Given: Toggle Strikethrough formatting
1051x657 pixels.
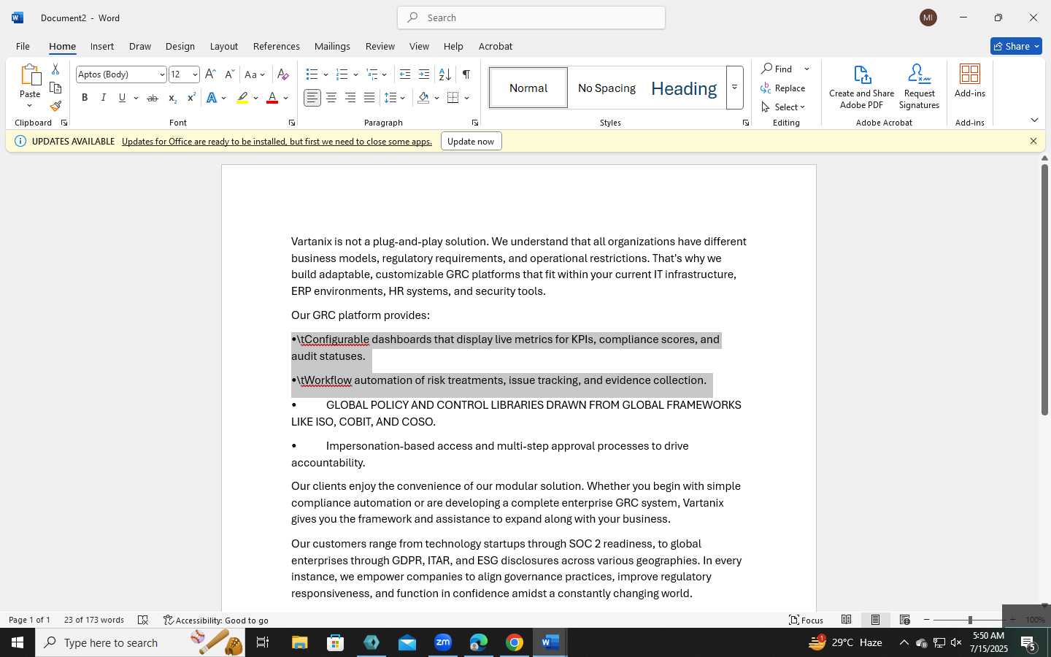Looking at the screenshot, I should pyautogui.click(x=153, y=98).
